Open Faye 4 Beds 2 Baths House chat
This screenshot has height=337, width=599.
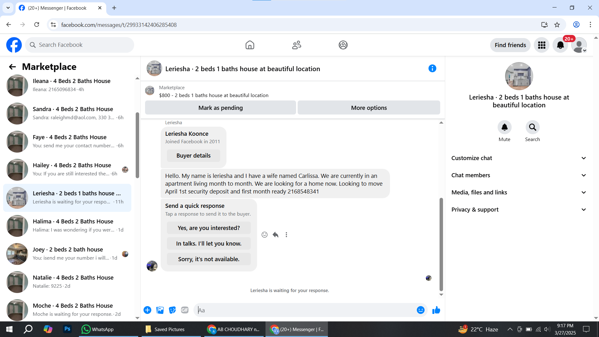[67, 141]
